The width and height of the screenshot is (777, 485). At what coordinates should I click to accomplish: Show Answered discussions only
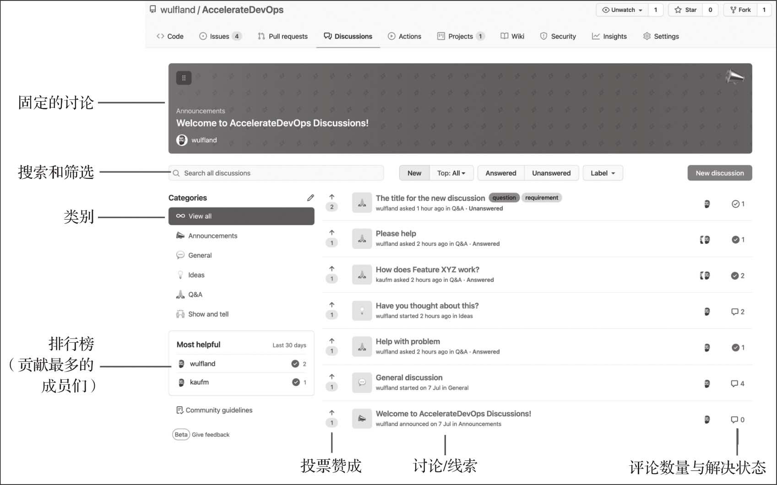click(501, 173)
